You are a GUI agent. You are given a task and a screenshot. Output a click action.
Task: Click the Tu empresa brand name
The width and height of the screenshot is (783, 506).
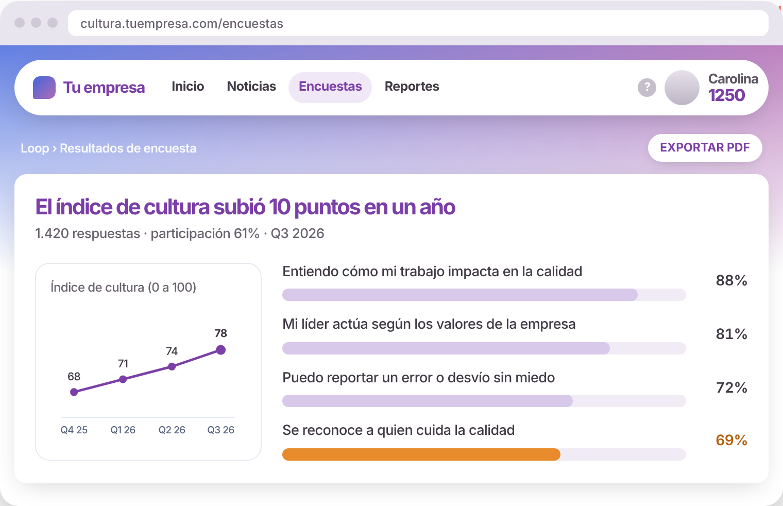click(x=104, y=88)
